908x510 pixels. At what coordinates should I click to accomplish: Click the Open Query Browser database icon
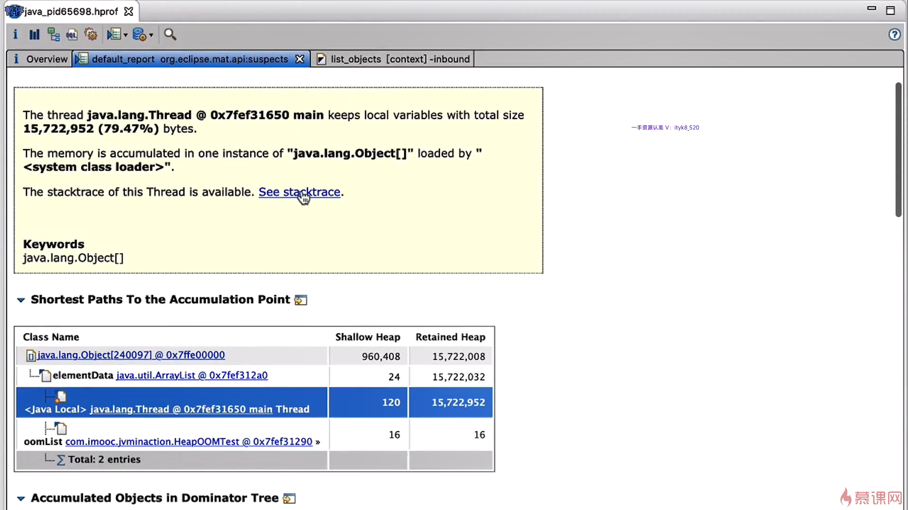point(139,34)
